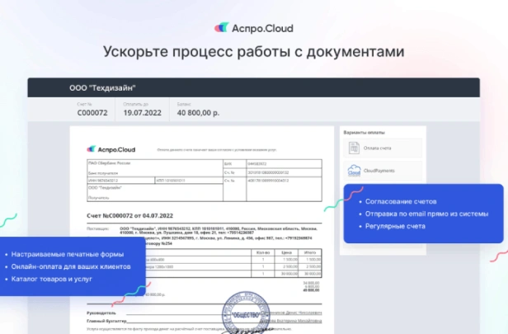Image resolution: width=508 pixels, height=334 pixels.
Task: Click the CloudPayments cloud icon
Action: tap(354, 171)
